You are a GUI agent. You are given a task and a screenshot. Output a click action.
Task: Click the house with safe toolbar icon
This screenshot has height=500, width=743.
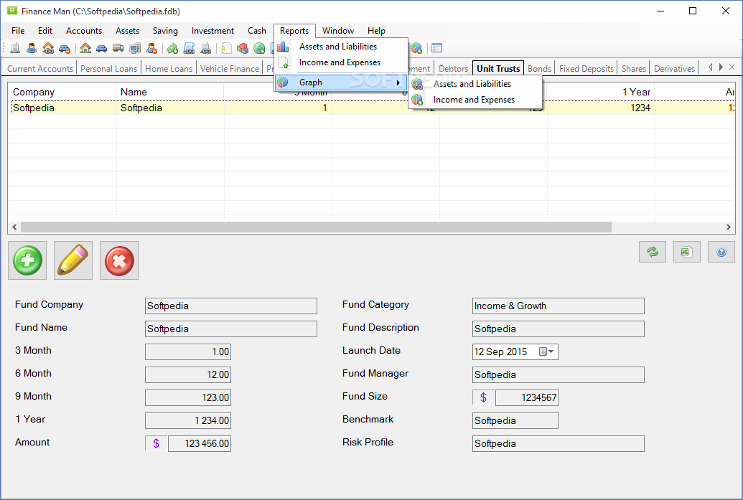click(x=48, y=48)
